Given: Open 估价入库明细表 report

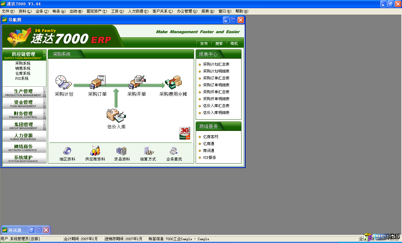Looking at the screenshot, I should pos(216,113).
